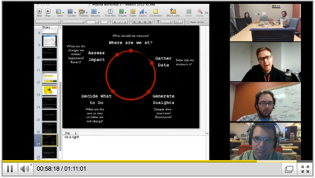Viewport: 315px width, 178px height.
Task: Select slide 11 thumbnail
Action: click(x=49, y=66)
